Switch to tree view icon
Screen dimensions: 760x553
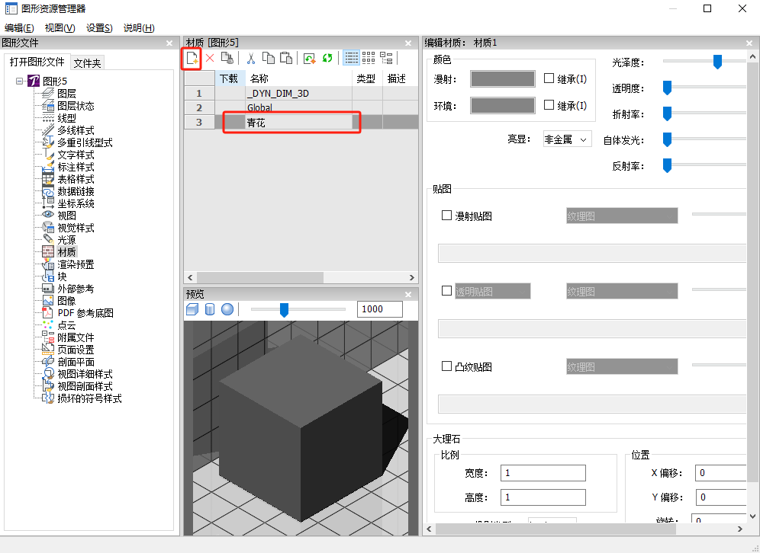386,59
